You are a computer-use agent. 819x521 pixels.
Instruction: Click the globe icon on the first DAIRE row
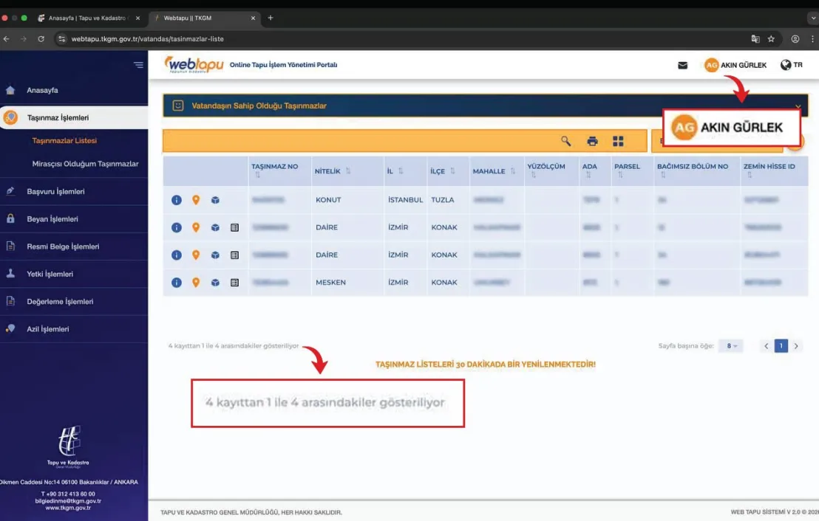[x=215, y=227]
